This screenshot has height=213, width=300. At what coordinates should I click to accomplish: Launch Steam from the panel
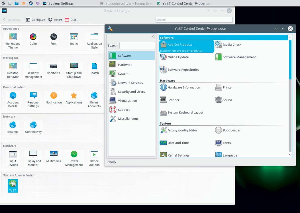30,3
